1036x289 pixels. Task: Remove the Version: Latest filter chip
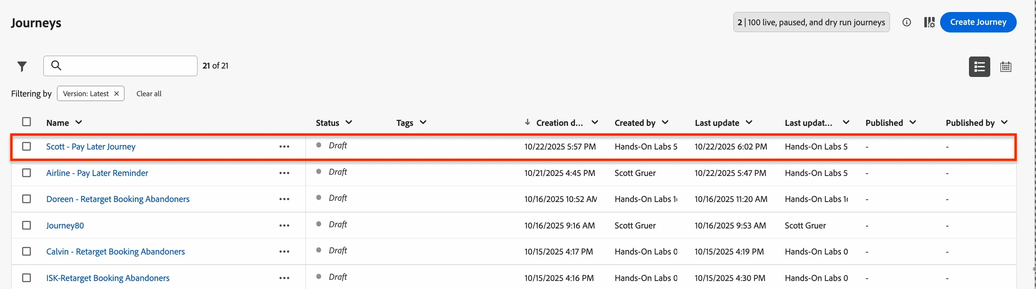[x=116, y=93]
